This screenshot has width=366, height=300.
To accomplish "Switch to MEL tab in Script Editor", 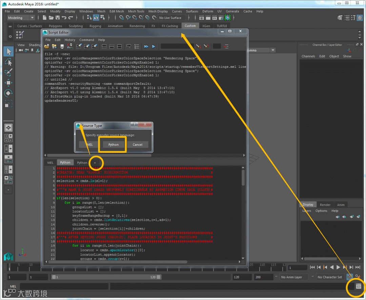I will [50, 162].
